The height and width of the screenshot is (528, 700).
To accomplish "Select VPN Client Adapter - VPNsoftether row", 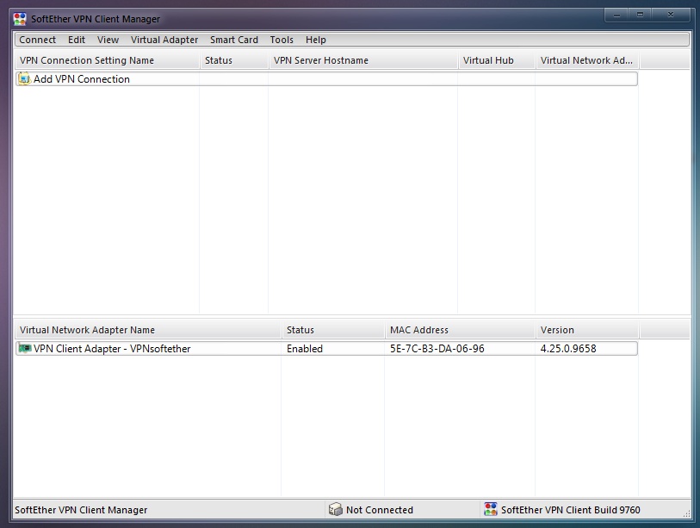I will [x=326, y=349].
